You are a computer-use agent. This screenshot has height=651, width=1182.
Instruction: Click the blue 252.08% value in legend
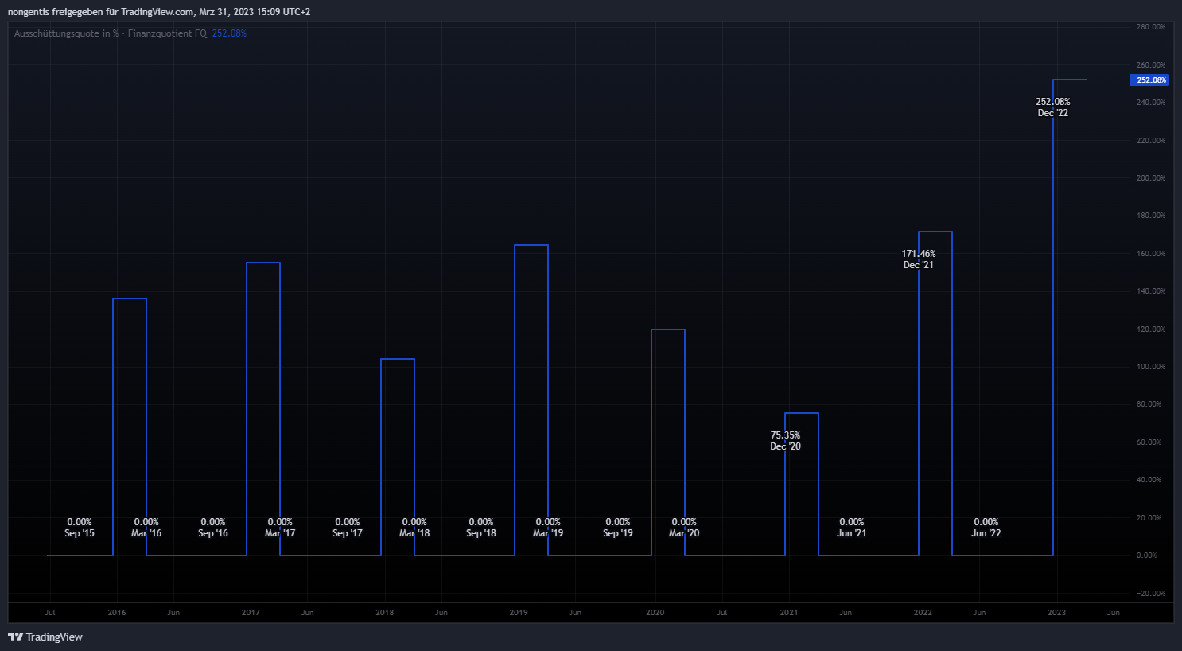click(x=229, y=33)
